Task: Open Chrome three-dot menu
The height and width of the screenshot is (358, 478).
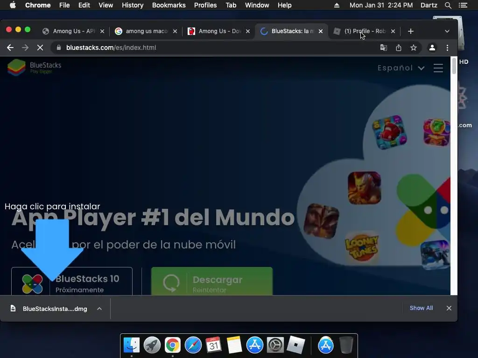Action: pos(447,48)
